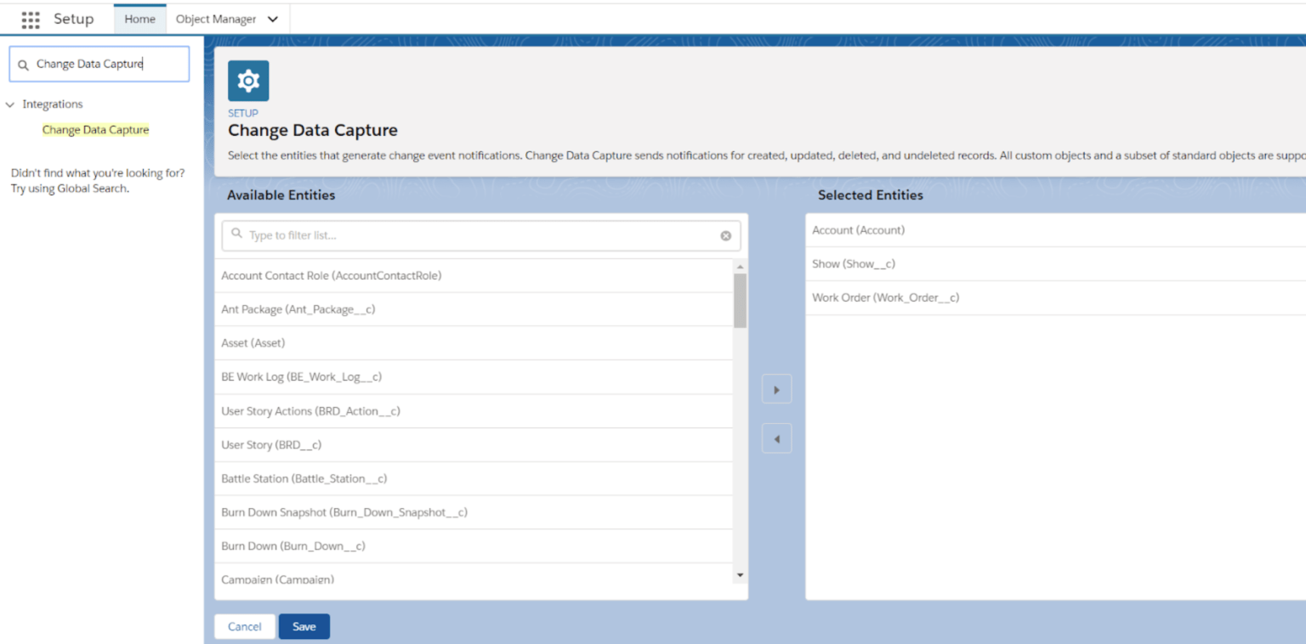Collapse the Integrations section

10,104
